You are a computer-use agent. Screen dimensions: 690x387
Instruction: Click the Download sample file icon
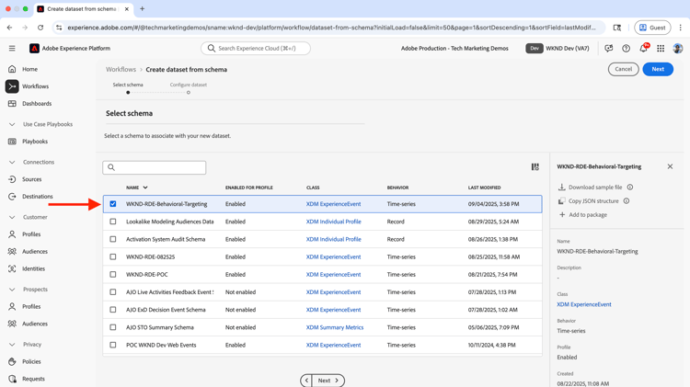point(562,188)
